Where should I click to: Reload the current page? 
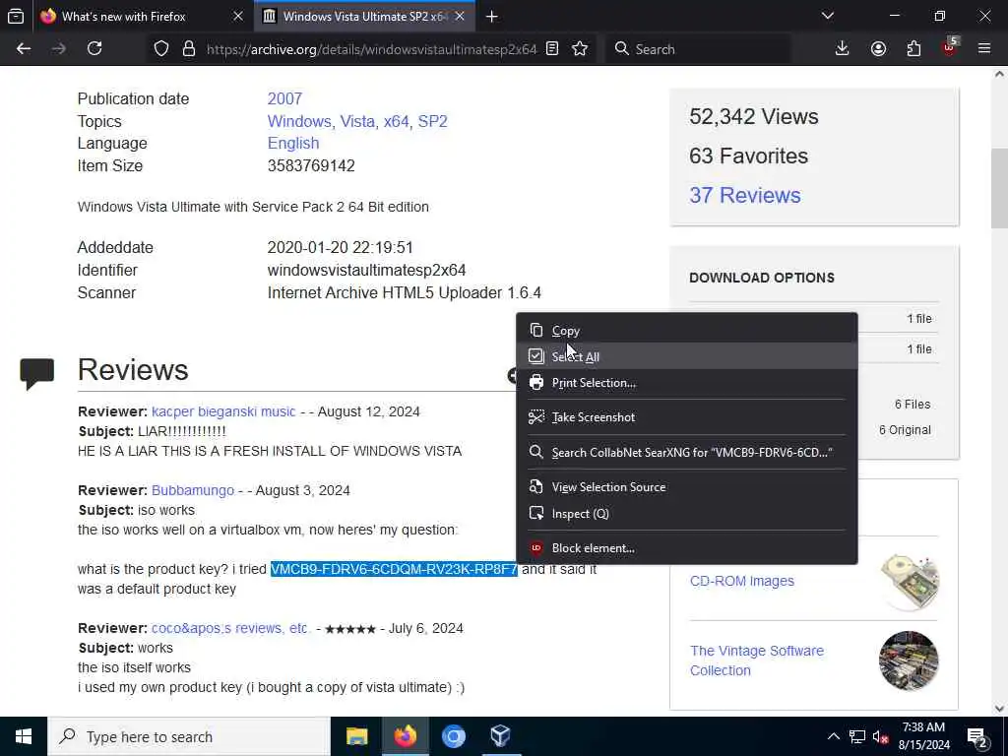(94, 49)
